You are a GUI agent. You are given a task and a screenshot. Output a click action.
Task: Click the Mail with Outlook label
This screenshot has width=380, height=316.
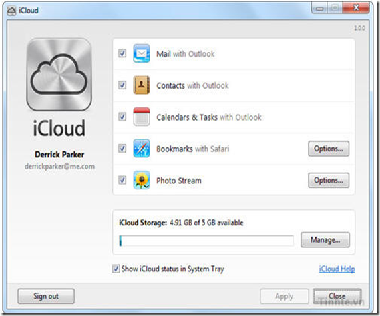[x=186, y=54]
